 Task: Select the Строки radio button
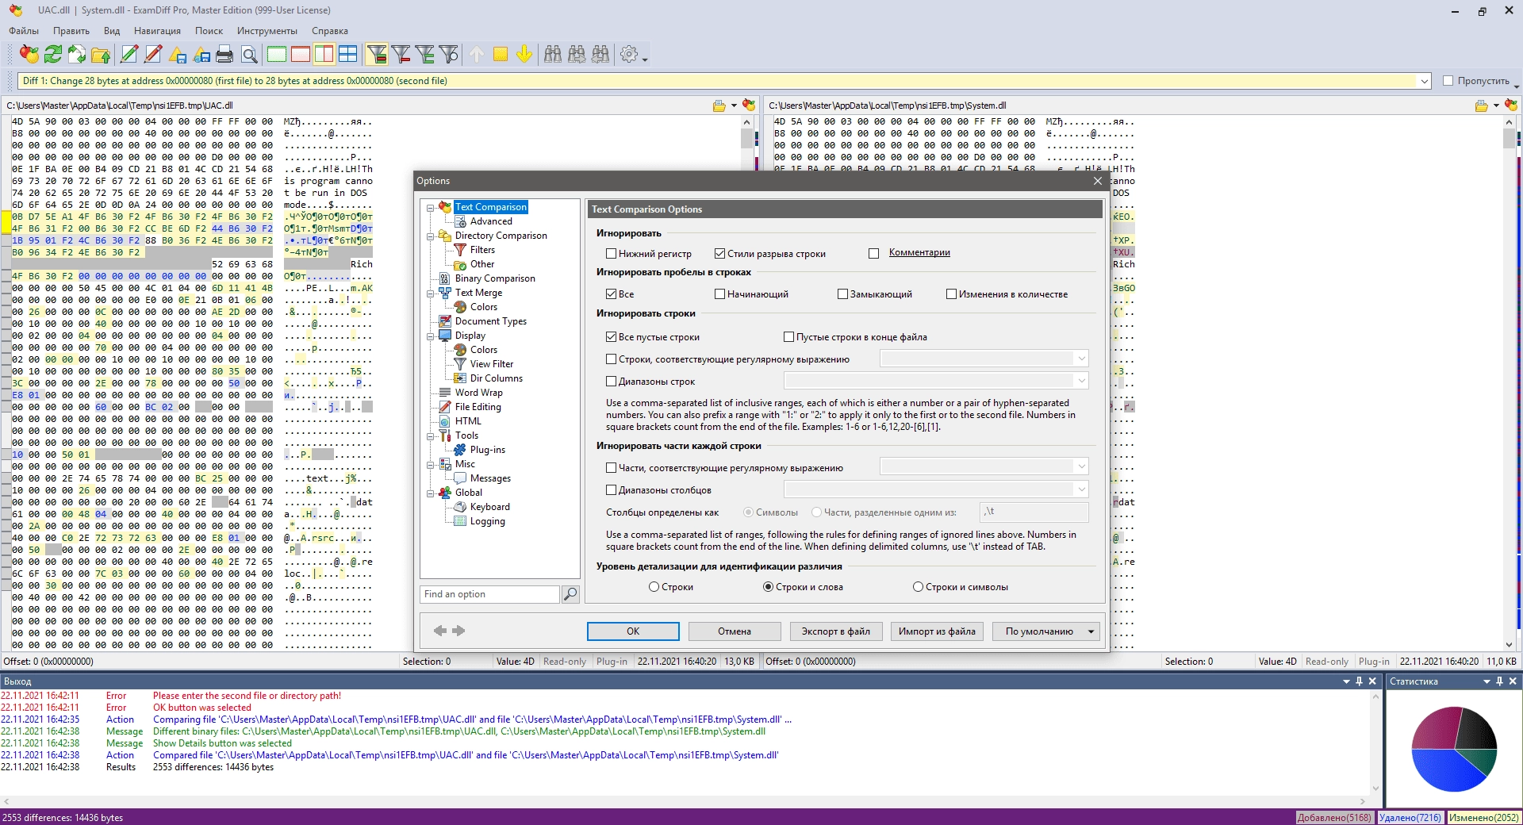[x=654, y=587]
